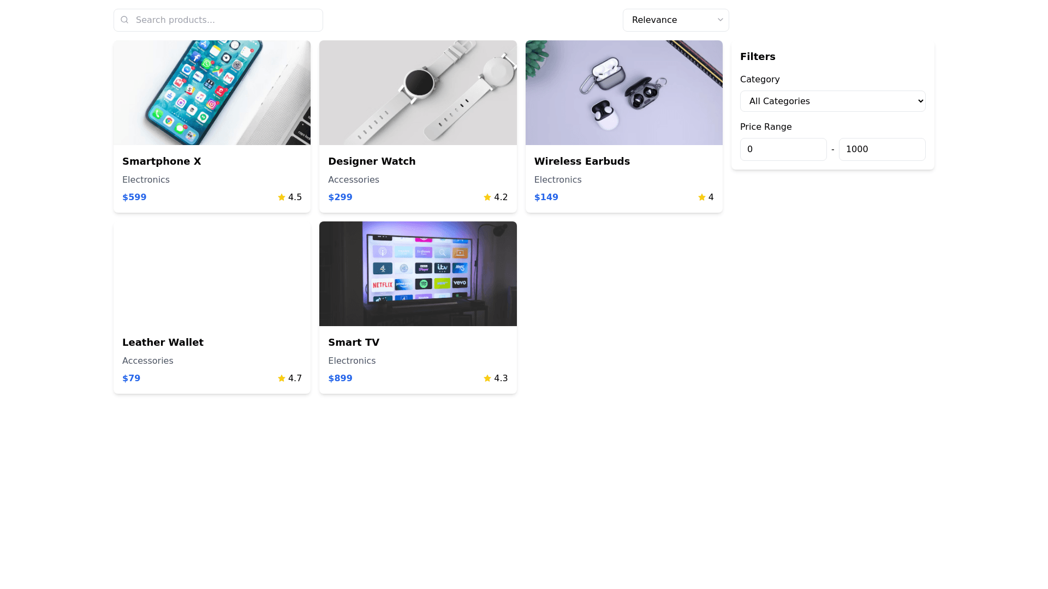
Task: Click the star icon on Designer Watch
Action: (487, 197)
